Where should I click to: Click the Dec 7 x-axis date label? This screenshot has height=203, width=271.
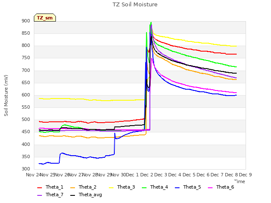(x=217, y=175)
